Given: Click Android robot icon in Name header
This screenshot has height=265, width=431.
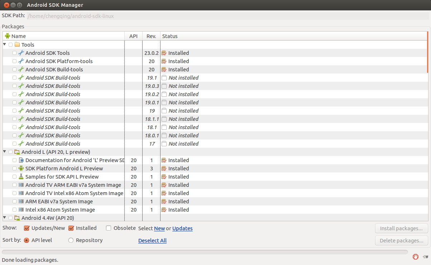Looking at the screenshot, I should click(x=8, y=36).
